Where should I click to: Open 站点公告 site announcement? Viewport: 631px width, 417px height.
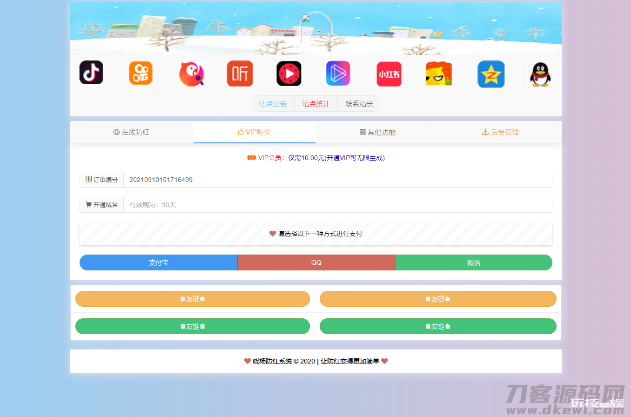pyautogui.click(x=273, y=104)
